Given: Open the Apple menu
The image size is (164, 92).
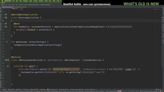Looking at the screenshot, I should click(2, 1).
